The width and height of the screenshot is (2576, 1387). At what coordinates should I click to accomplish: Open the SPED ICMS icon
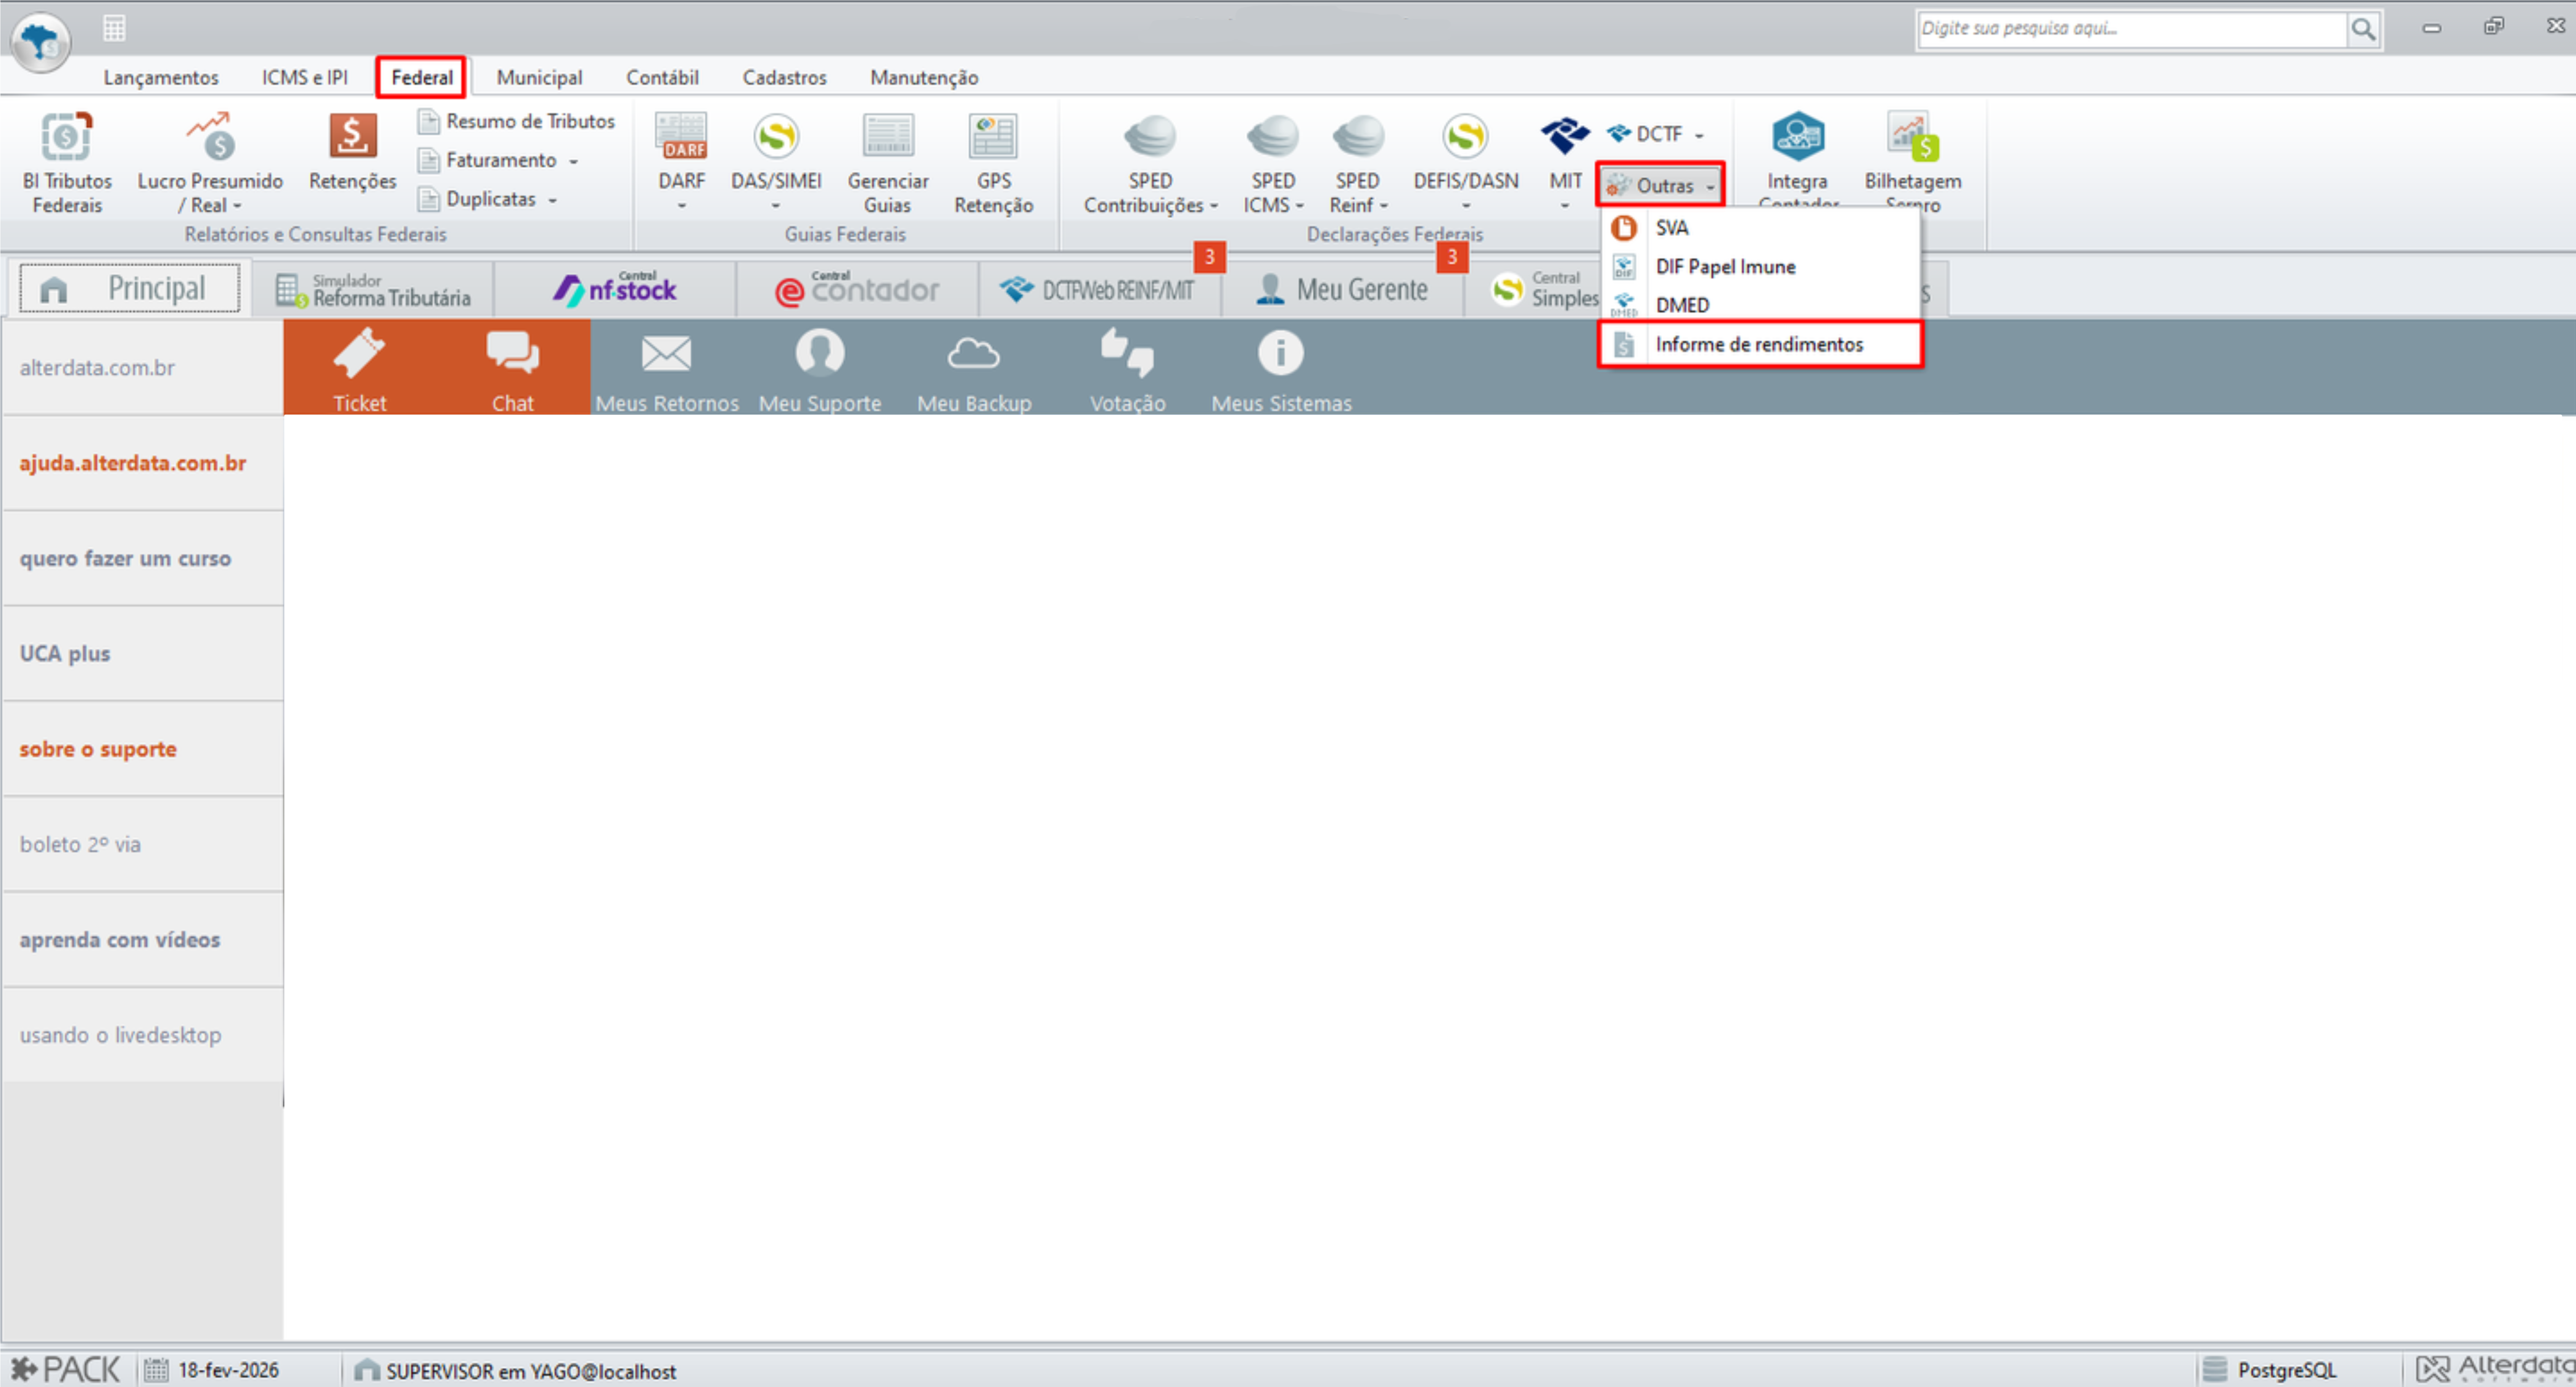pos(1272,137)
